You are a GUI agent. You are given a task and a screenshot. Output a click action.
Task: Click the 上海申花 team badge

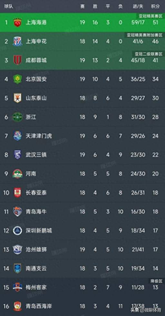coord(17,41)
